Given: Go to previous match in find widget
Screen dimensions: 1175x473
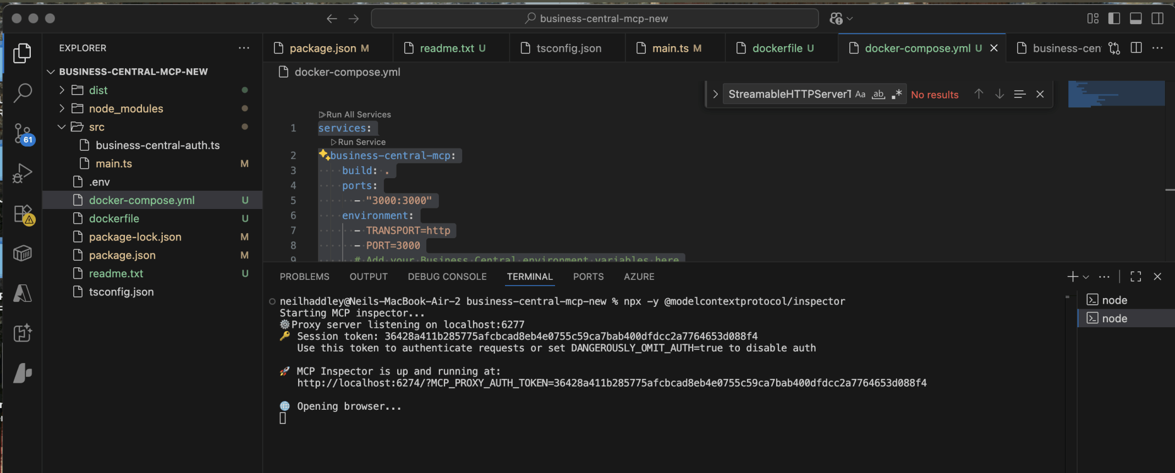Looking at the screenshot, I should pos(979,94).
